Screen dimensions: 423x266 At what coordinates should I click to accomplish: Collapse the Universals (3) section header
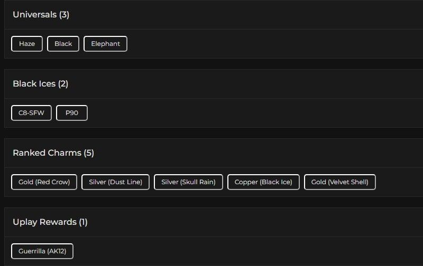pos(41,15)
